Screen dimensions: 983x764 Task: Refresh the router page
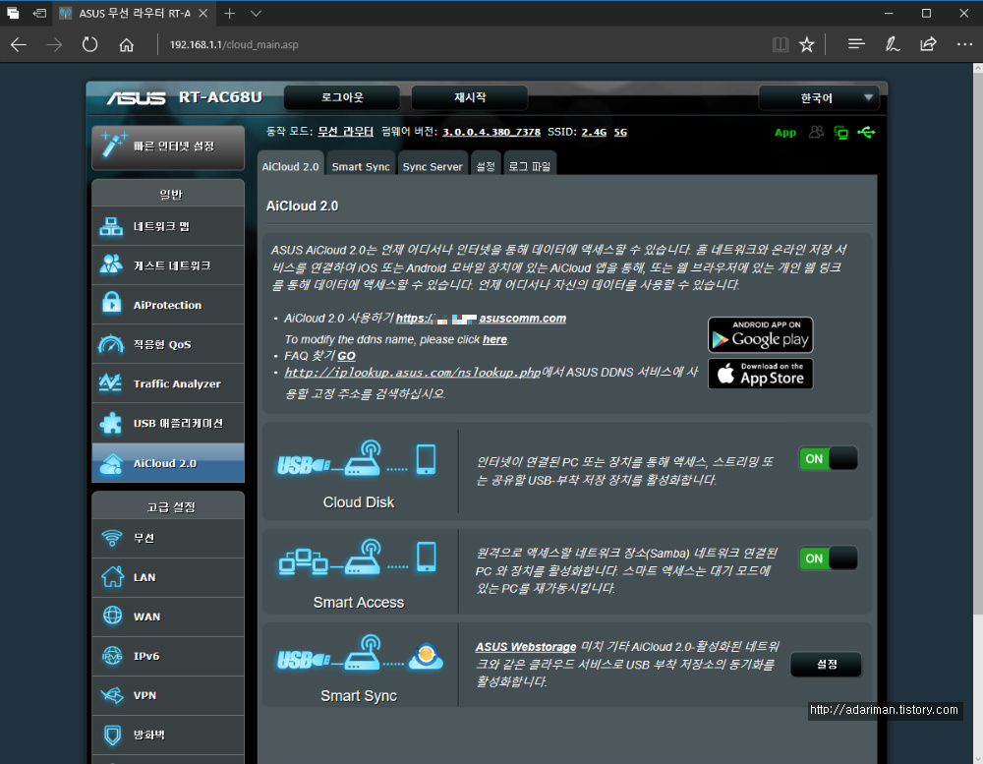point(89,44)
